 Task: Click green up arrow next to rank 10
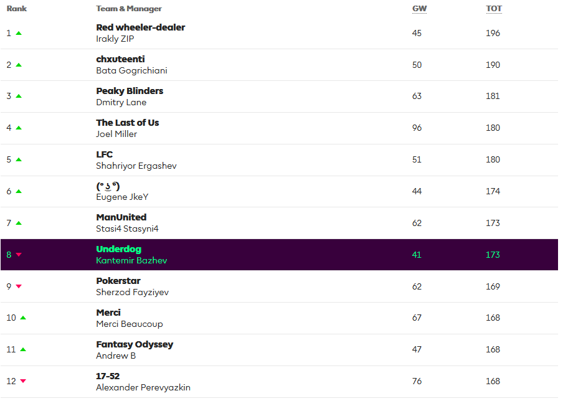pyautogui.click(x=23, y=318)
